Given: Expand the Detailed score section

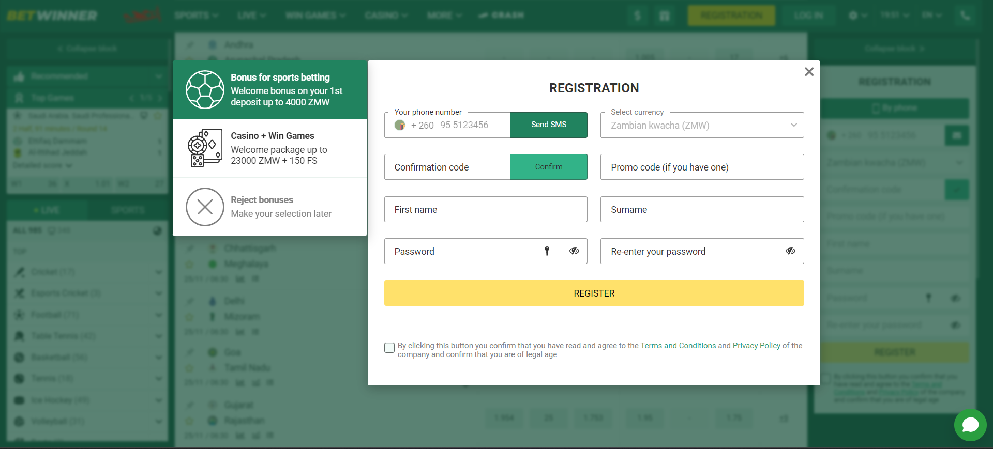Looking at the screenshot, I should click(42, 165).
